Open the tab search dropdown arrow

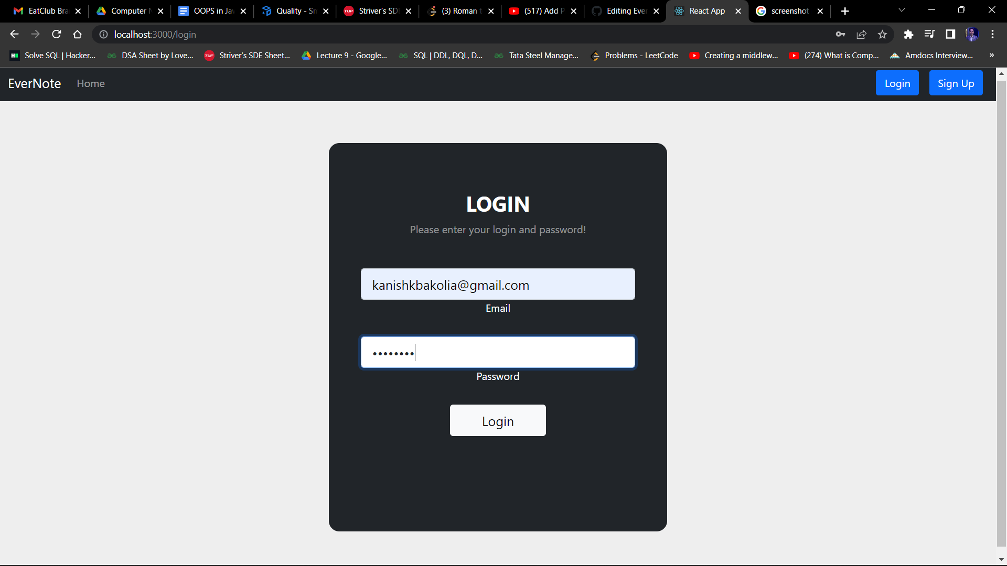point(902,10)
